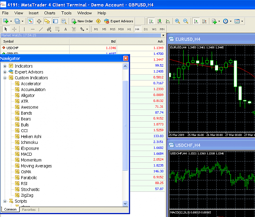
Task: Set timeframe to W1
Action: [154, 29]
